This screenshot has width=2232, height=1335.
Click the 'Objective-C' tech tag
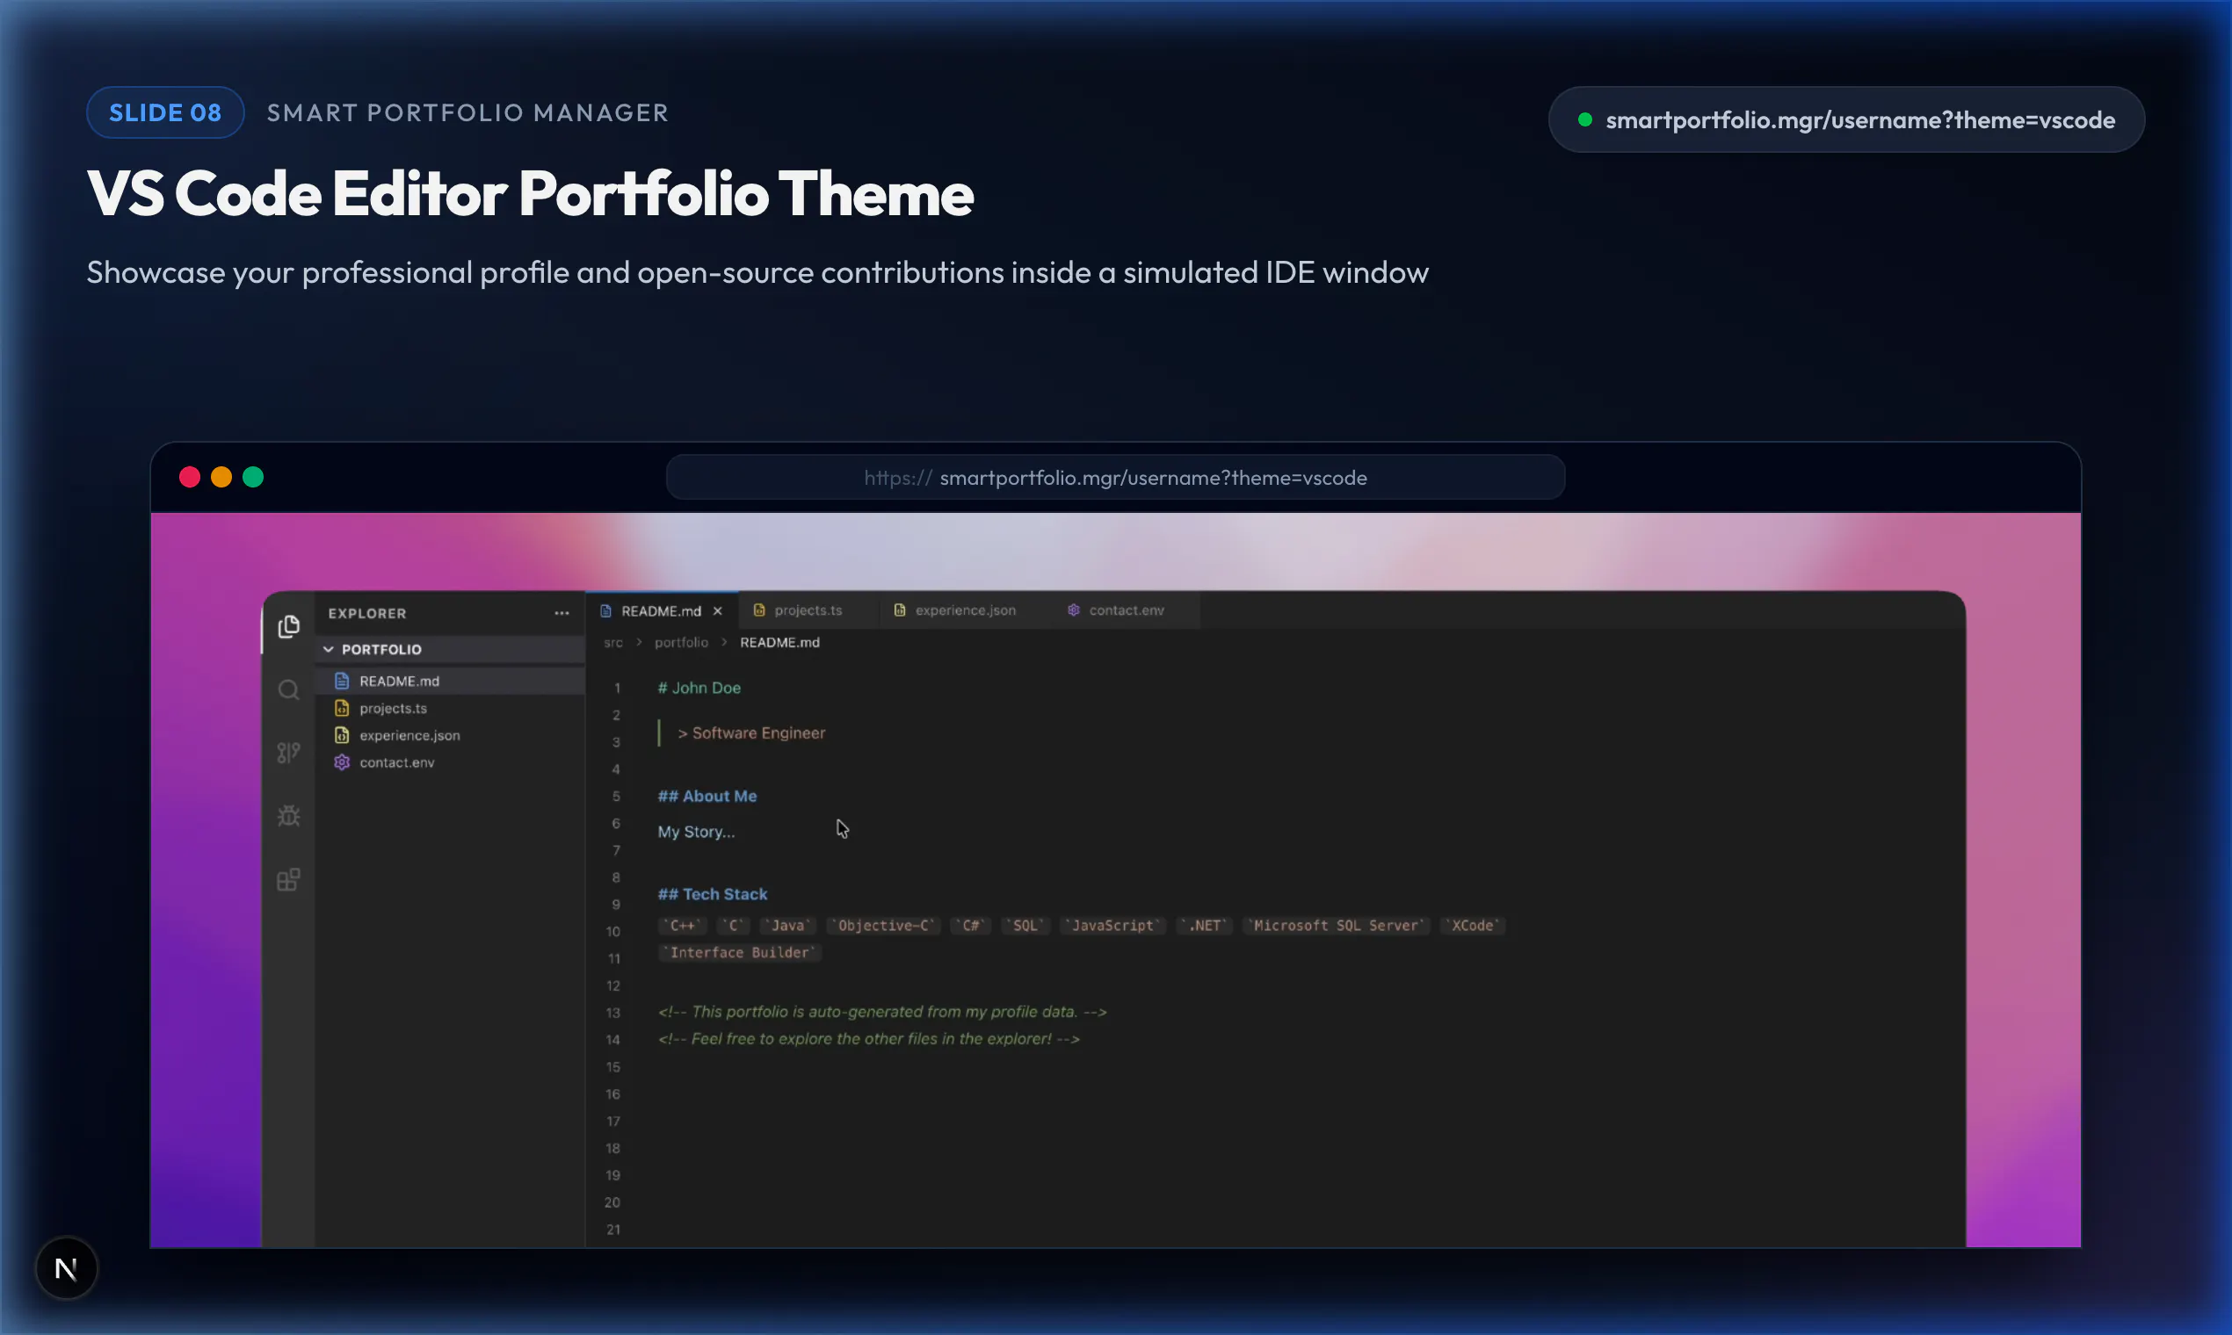click(x=884, y=926)
